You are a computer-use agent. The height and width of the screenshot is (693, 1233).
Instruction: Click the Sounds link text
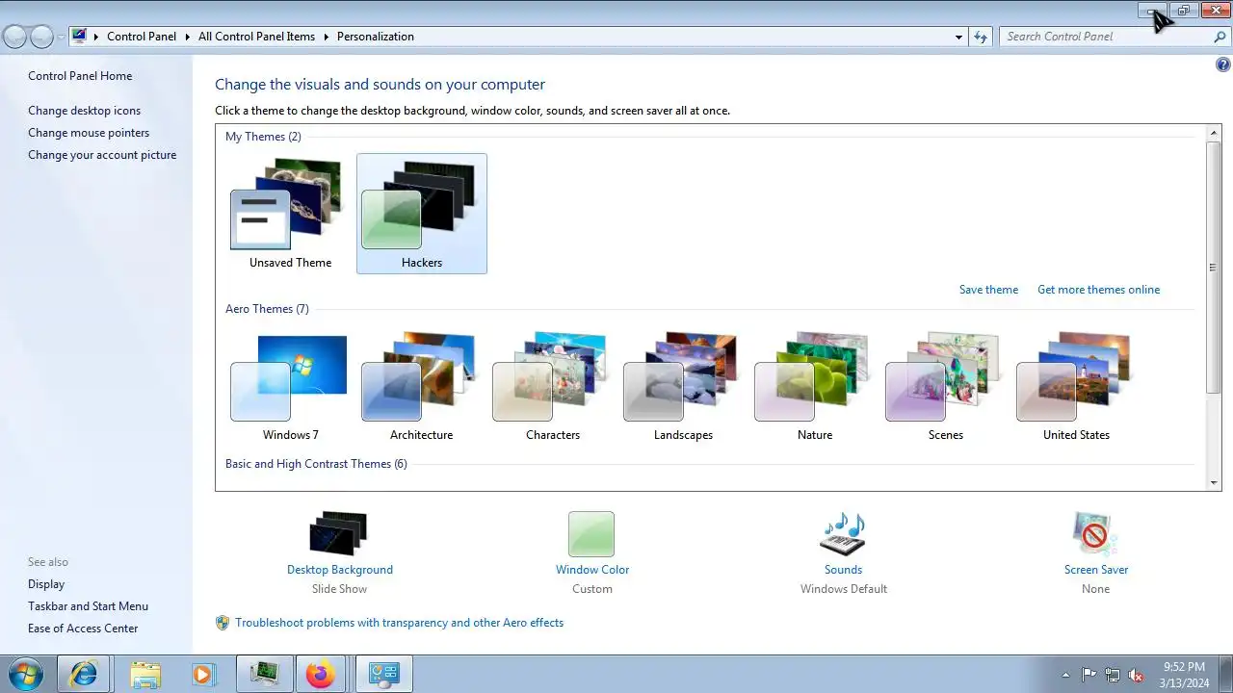tap(843, 570)
